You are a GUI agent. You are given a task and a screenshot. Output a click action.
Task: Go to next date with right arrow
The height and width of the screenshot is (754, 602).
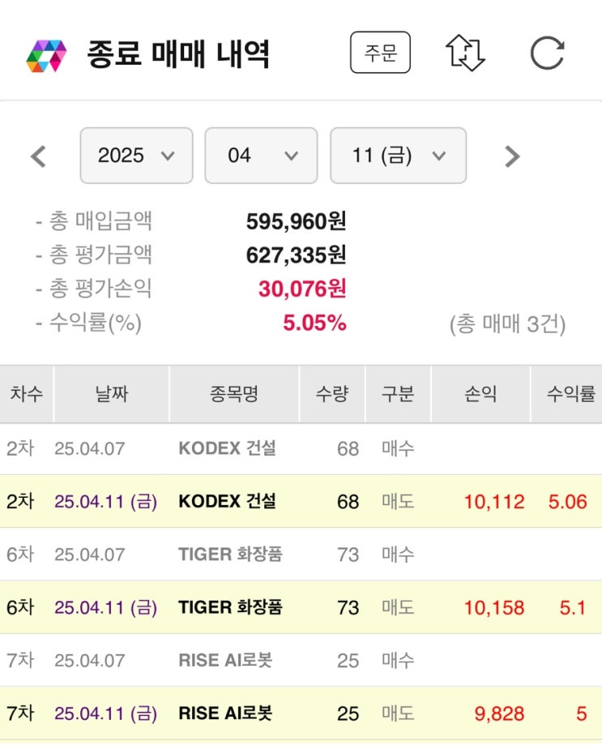click(511, 156)
